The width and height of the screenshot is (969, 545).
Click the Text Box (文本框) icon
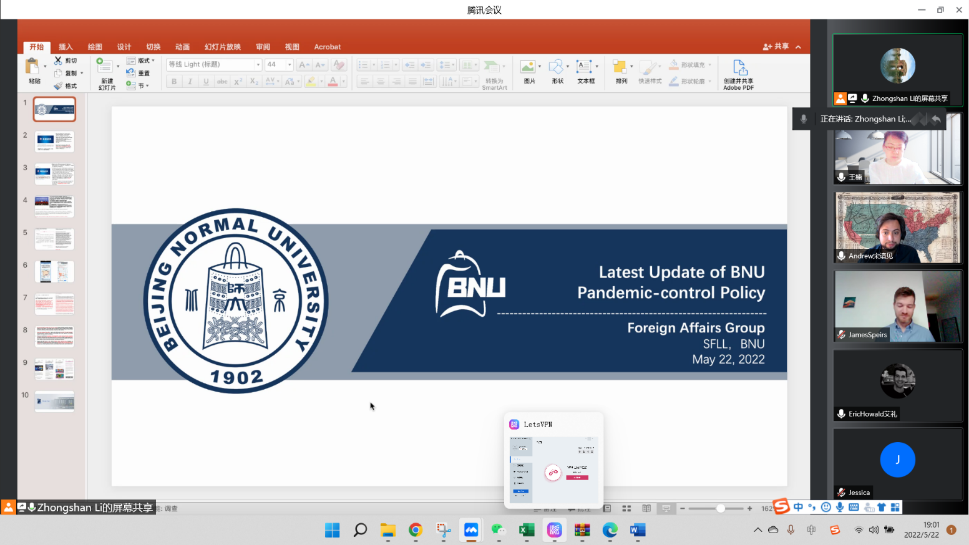(x=584, y=67)
